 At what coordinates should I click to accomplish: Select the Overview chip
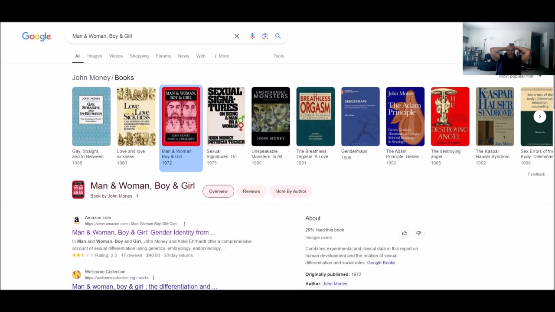218,191
